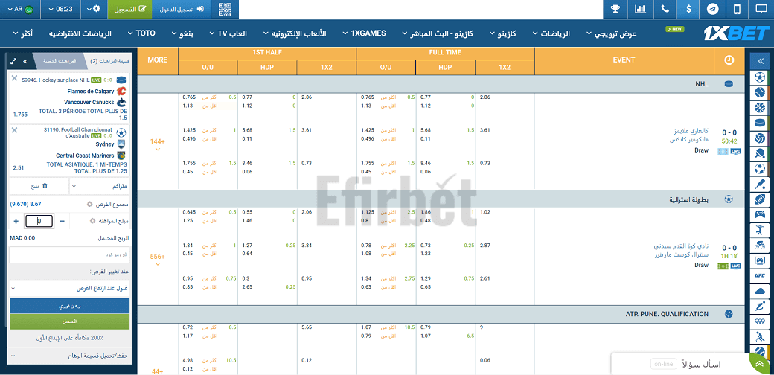
Task: Focus the promo code input field
Action: point(70,255)
